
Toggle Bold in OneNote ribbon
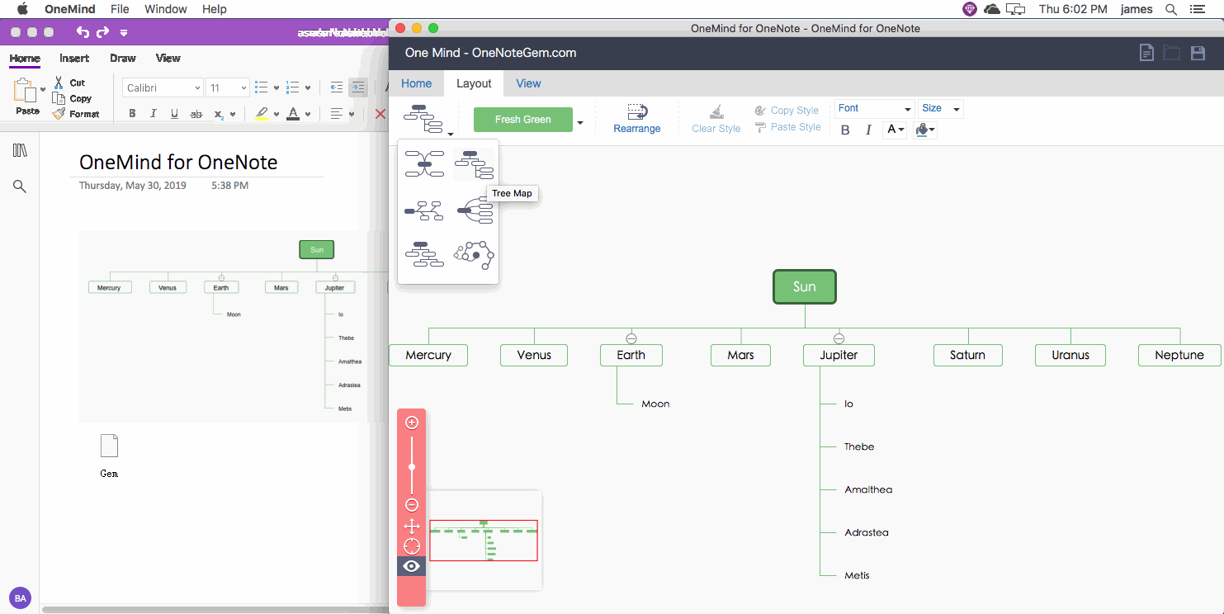click(x=132, y=114)
